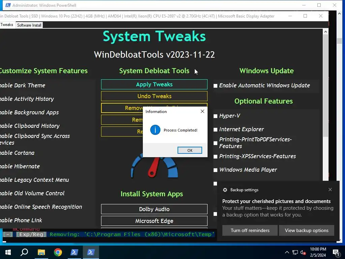Click the Process Completed! message text
The image size is (345, 259).
point(181,130)
